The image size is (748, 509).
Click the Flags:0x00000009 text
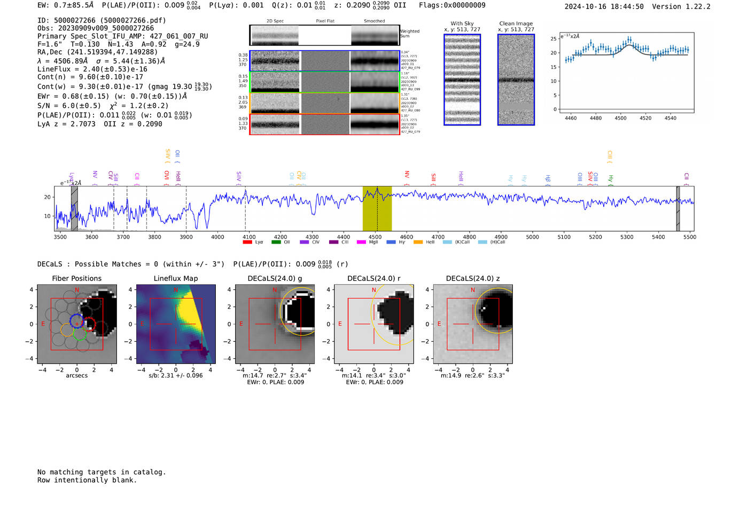coord(452,5)
